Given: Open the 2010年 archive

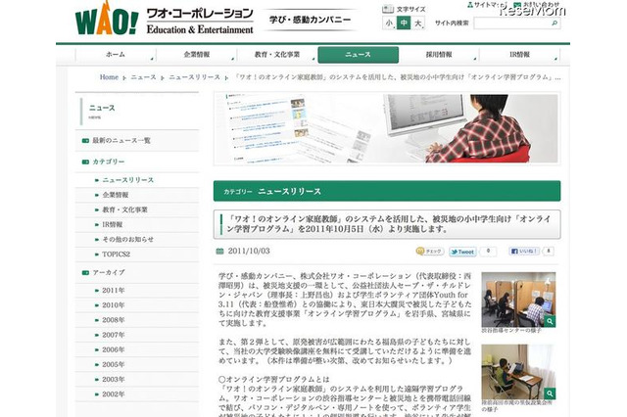Looking at the screenshot, I should 114,305.
